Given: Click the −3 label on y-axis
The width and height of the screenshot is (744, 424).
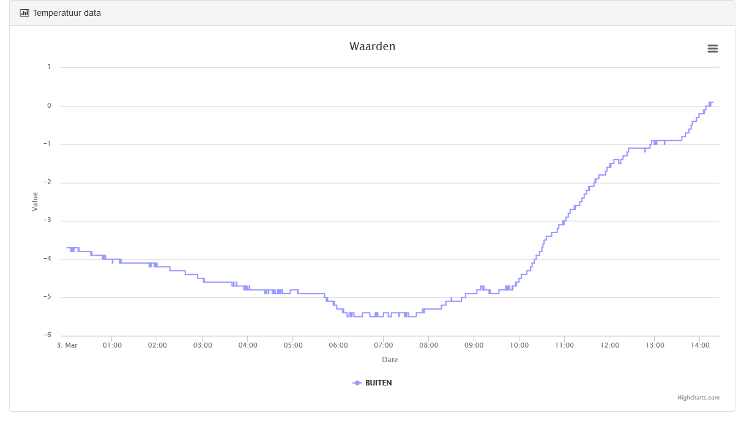Looking at the screenshot, I should click(48, 221).
